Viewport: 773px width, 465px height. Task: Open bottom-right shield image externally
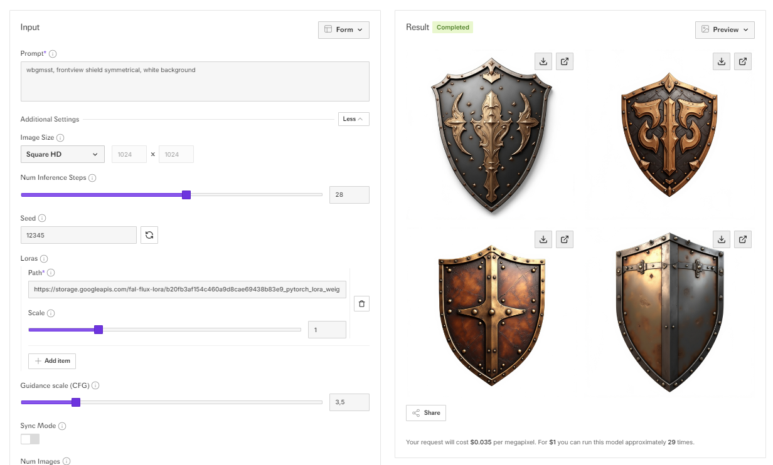(x=743, y=239)
